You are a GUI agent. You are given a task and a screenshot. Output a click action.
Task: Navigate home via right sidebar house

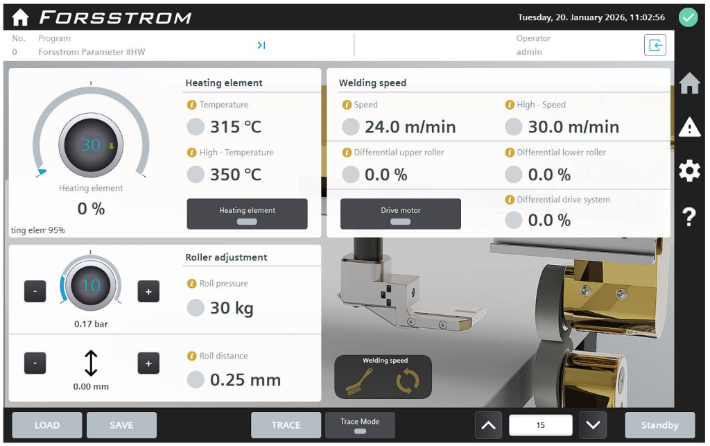tap(689, 83)
